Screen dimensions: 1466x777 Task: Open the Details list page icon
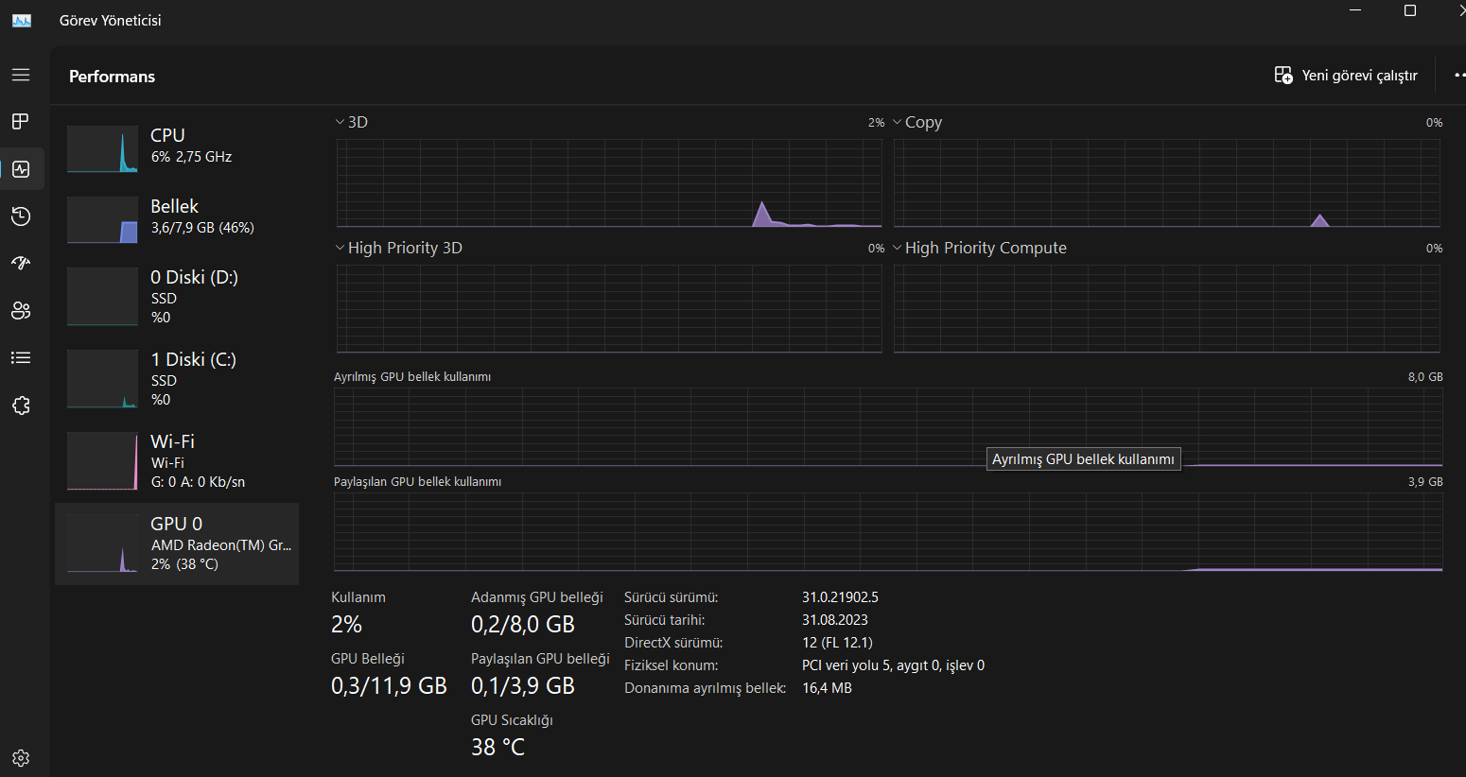coord(21,357)
